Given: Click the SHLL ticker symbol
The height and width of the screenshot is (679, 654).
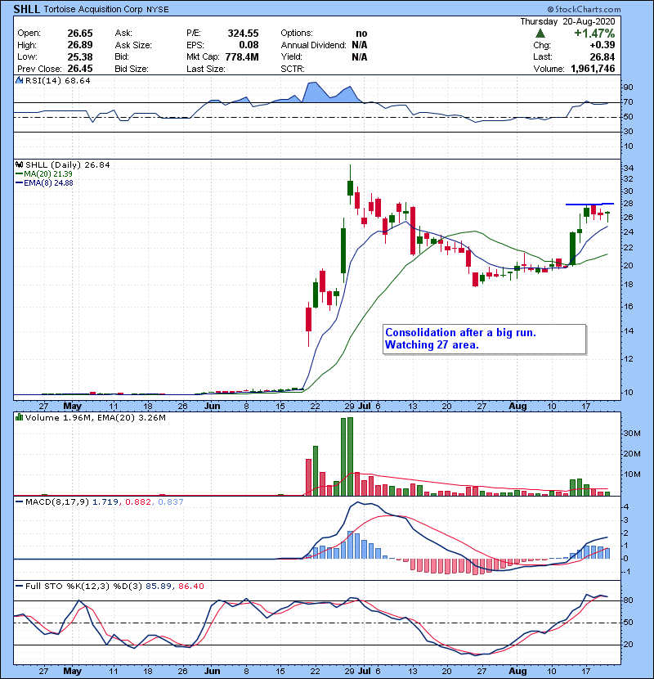Looking at the screenshot, I should 27,9.
